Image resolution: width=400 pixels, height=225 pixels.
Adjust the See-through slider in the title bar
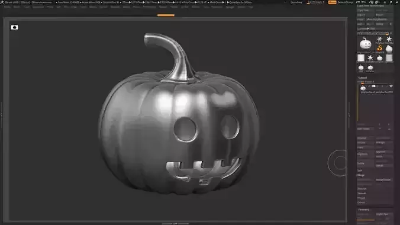pos(315,2)
